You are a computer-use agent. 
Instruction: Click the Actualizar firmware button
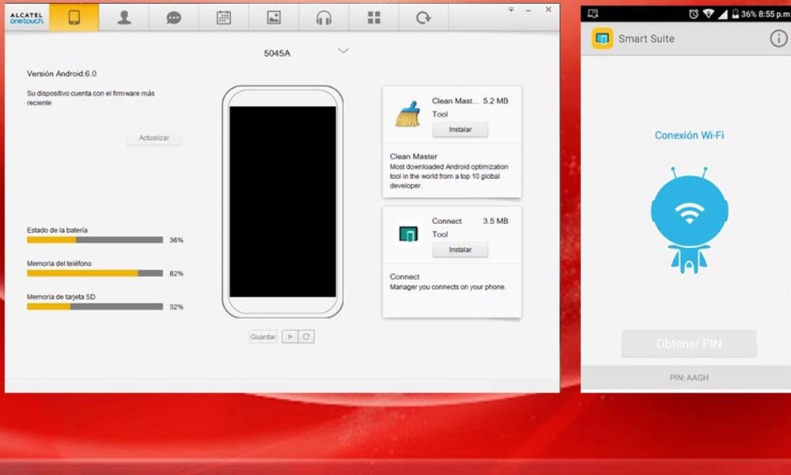pyautogui.click(x=154, y=138)
